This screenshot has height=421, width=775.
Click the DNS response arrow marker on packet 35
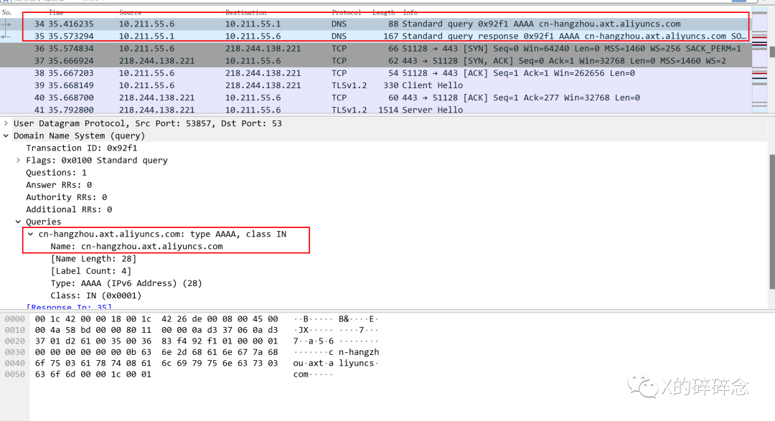(x=7, y=36)
